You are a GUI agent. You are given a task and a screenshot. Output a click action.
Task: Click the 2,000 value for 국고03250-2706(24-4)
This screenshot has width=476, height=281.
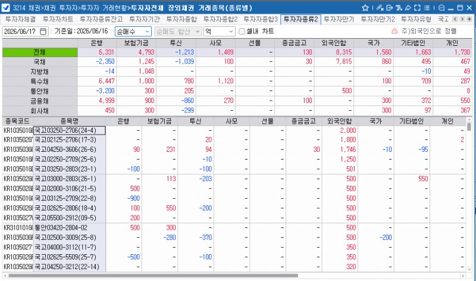348,130
